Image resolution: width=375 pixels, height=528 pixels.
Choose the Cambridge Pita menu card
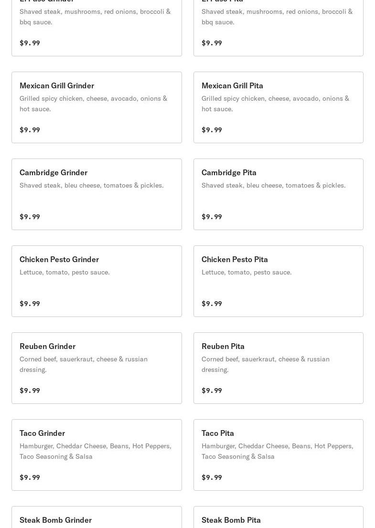278,194
